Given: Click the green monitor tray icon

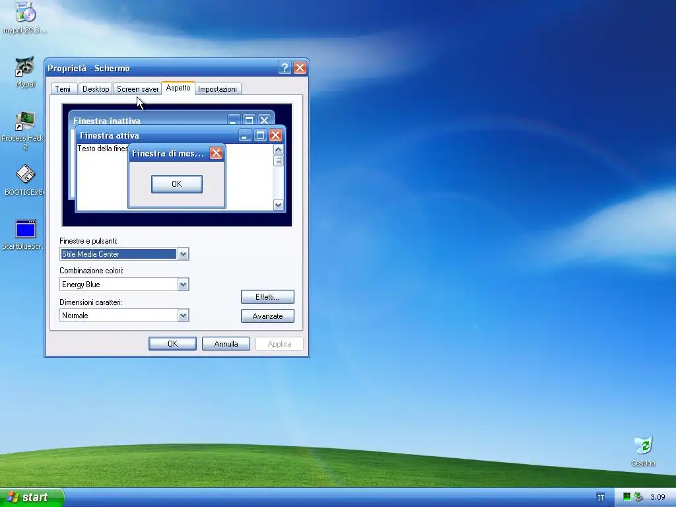Looking at the screenshot, I should pyautogui.click(x=627, y=497).
